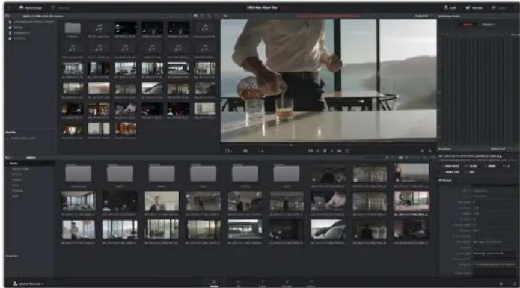Select the white car clip thumbnail
Viewport: 520px width, 288px height.
click(328, 229)
